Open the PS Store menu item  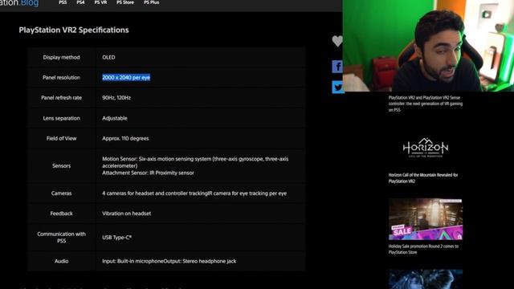(x=125, y=2)
